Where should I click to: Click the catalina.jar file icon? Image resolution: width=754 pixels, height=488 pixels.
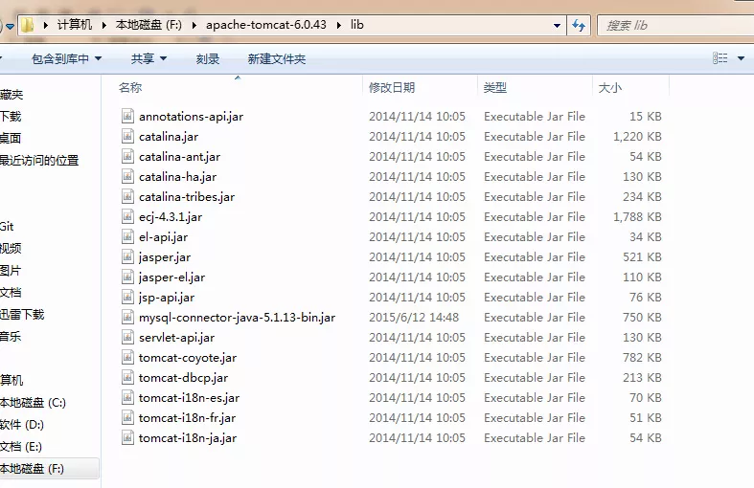128,136
